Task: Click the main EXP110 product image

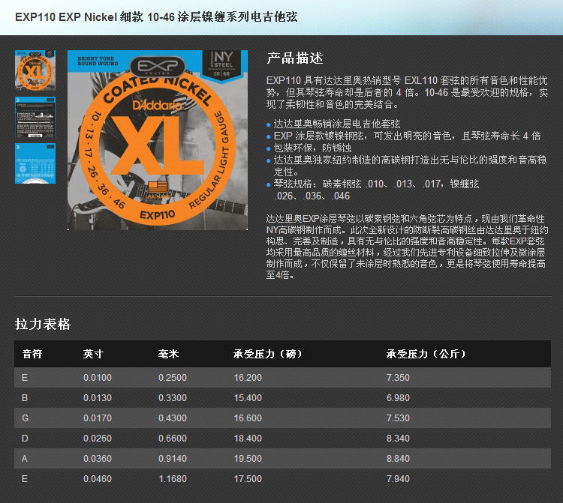Action: coord(158,140)
